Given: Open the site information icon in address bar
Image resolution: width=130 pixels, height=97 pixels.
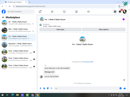Looking at the screenshot, I should click(14, 6).
